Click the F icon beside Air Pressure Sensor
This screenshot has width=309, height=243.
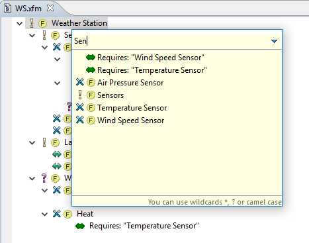pos(91,83)
